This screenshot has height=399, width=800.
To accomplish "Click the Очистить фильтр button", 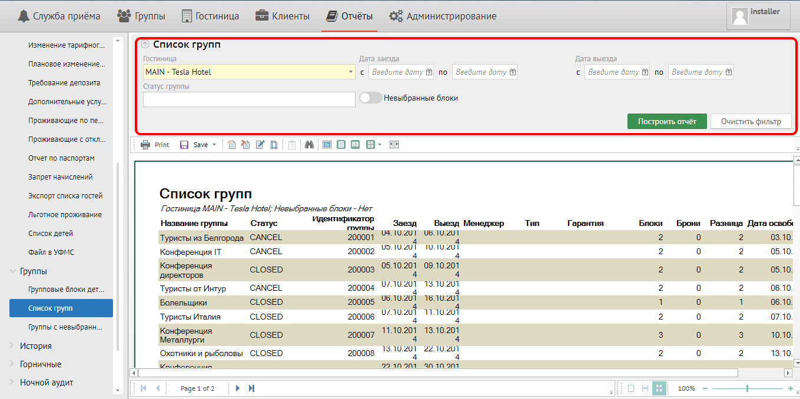I will pos(751,122).
